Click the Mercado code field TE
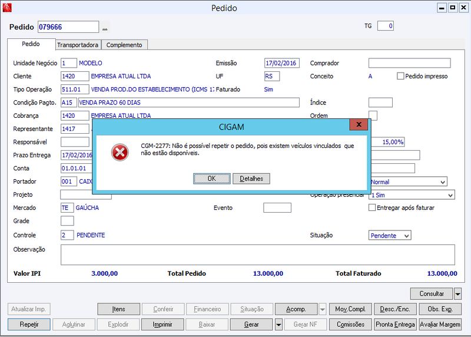The height and width of the screenshot is (337, 471). coord(67,208)
